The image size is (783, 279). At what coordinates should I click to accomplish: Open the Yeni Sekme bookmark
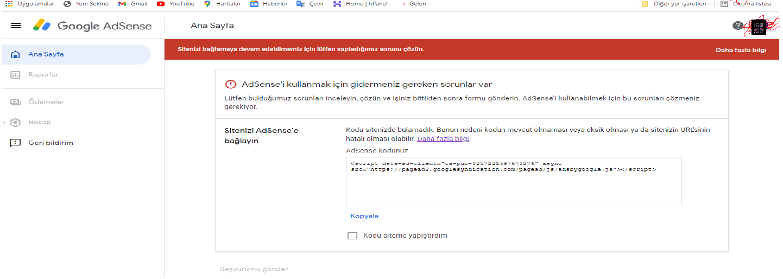[x=86, y=3]
